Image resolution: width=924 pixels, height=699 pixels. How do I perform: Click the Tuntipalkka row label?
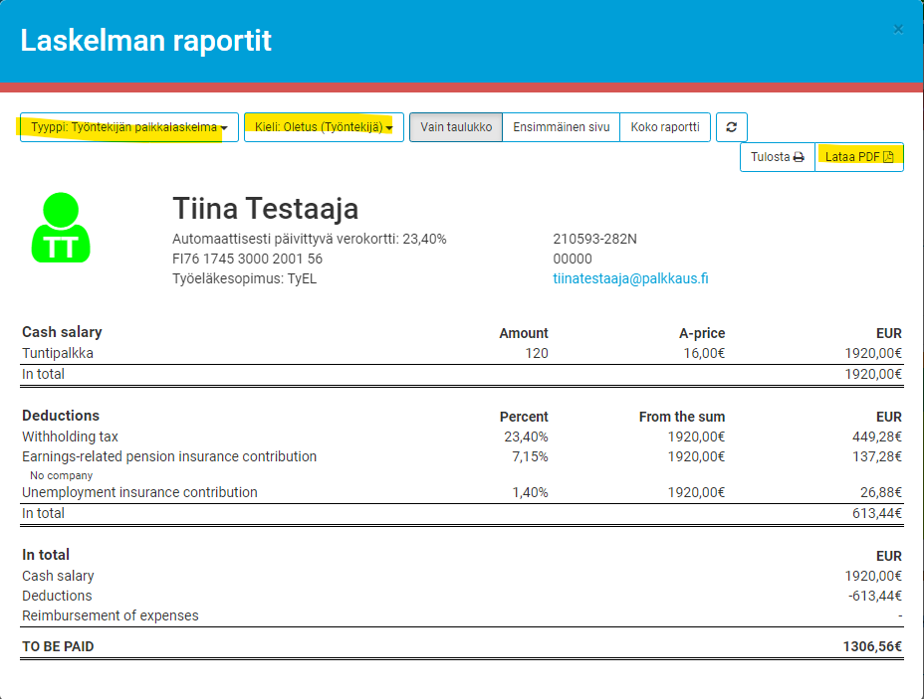point(58,353)
